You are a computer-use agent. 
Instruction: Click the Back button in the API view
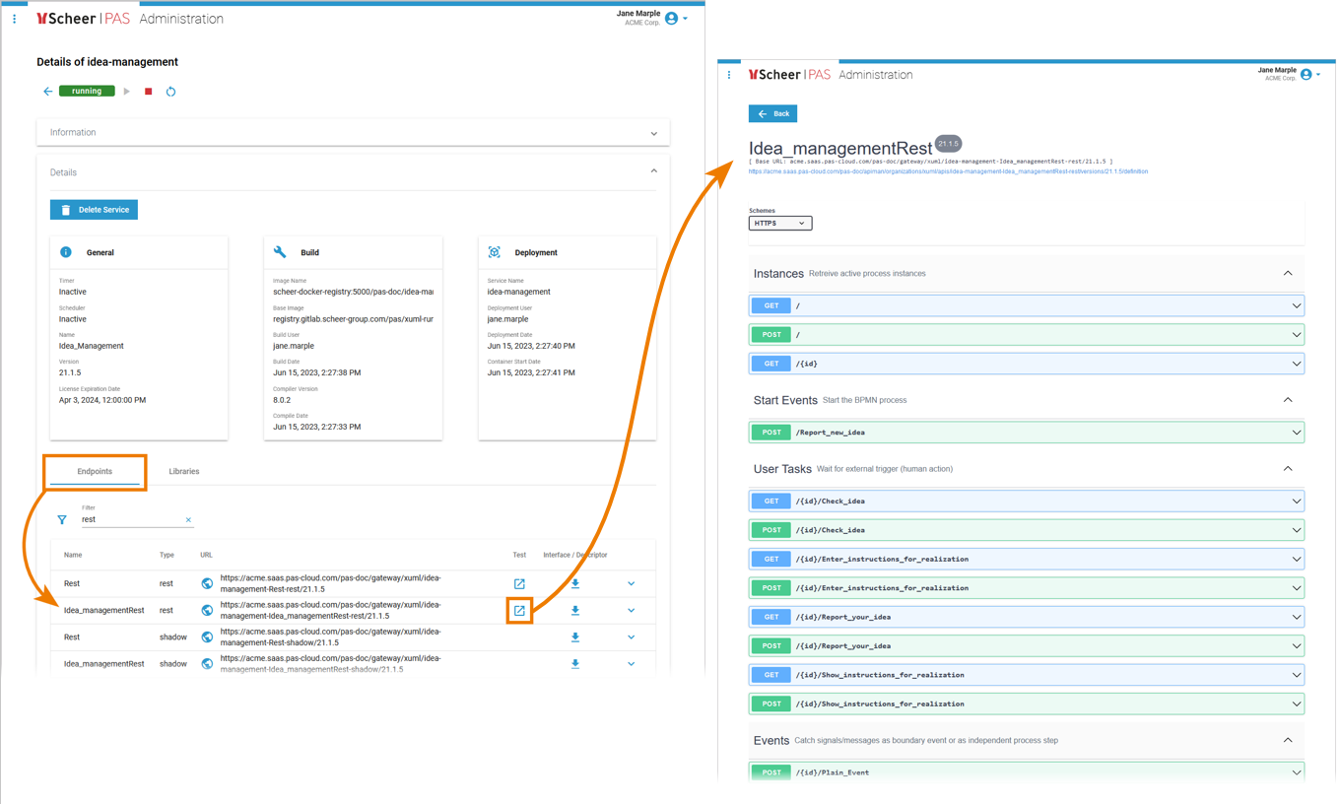coord(772,114)
